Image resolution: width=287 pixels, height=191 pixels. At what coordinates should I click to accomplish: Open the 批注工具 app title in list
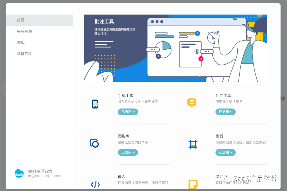223,96
